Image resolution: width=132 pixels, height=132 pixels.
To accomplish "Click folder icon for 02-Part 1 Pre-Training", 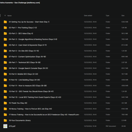I will [x=5, y=28].
